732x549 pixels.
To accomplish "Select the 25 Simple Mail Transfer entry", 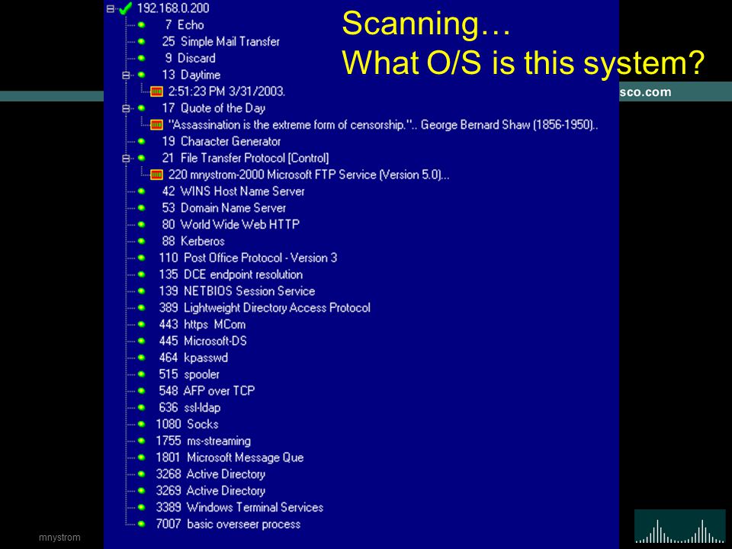I will pos(221,41).
